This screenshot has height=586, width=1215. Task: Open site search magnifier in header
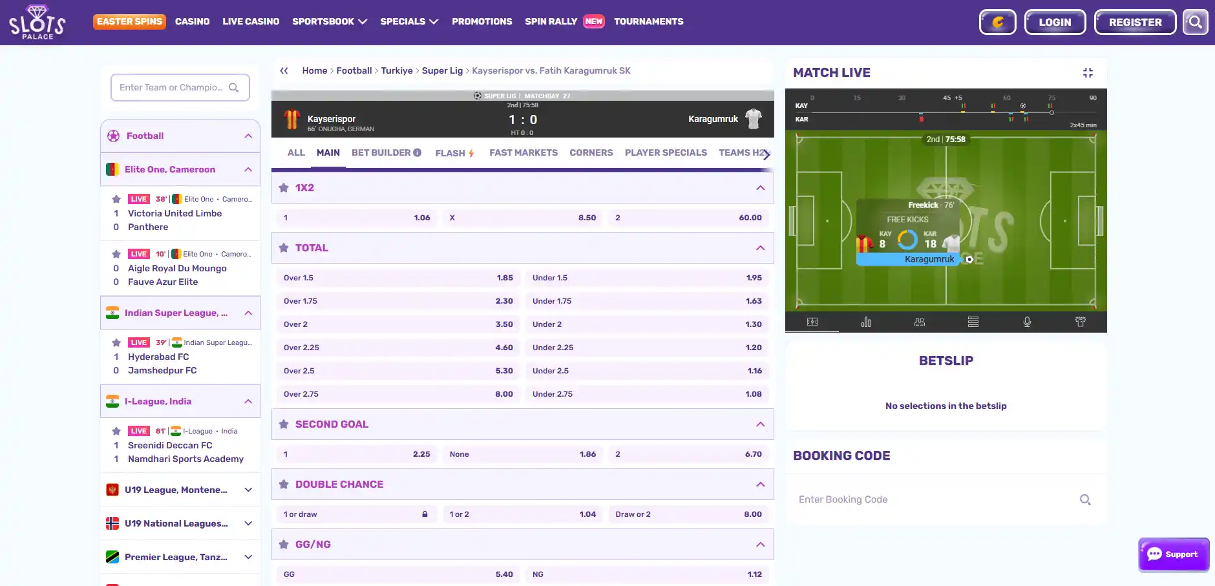[1196, 22]
